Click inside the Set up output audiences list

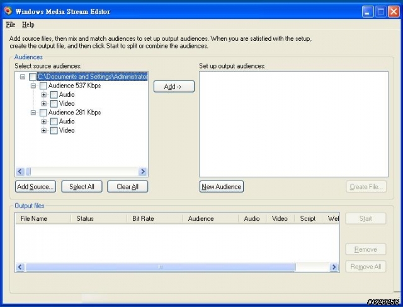293,124
